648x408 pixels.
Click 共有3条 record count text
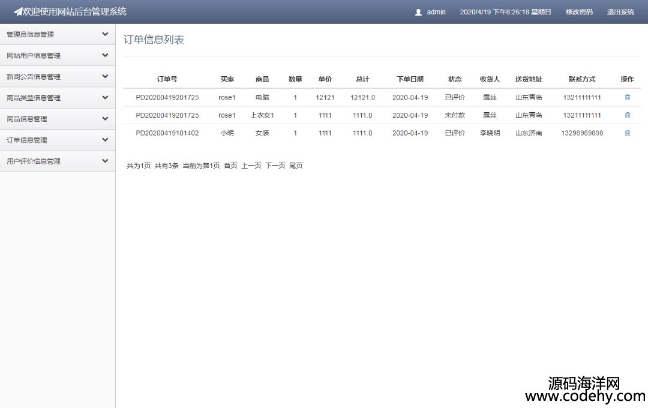click(167, 166)
